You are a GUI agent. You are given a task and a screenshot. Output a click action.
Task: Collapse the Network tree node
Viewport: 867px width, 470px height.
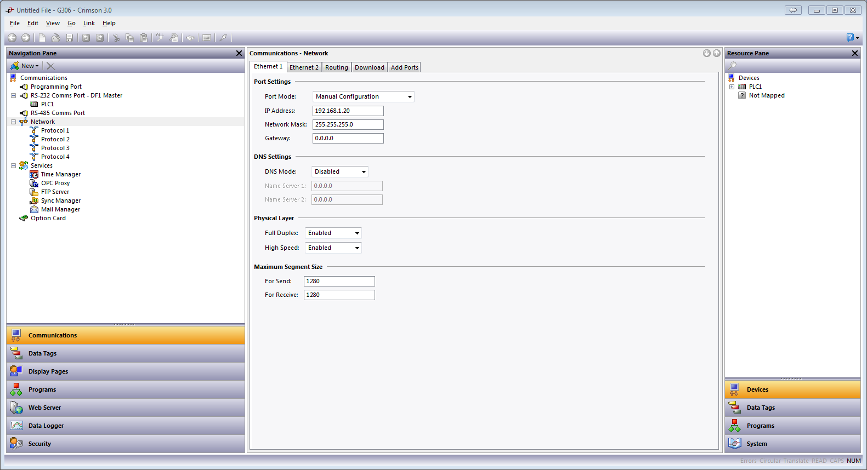[14, 122]
